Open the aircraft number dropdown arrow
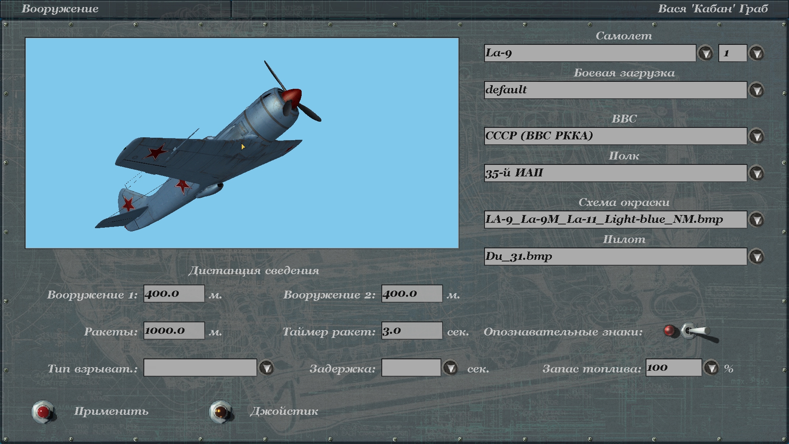The image size is (789, 444). click(757, 53)
